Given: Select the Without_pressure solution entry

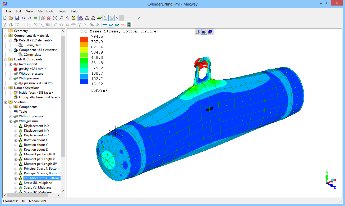Looking at the screenshot, I should (31, 116).
